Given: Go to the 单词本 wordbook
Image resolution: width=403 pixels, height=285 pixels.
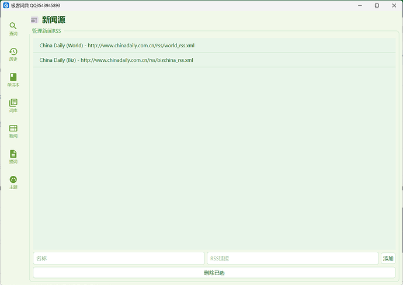Looking at the screenshot, I should [x=13, y=80].
